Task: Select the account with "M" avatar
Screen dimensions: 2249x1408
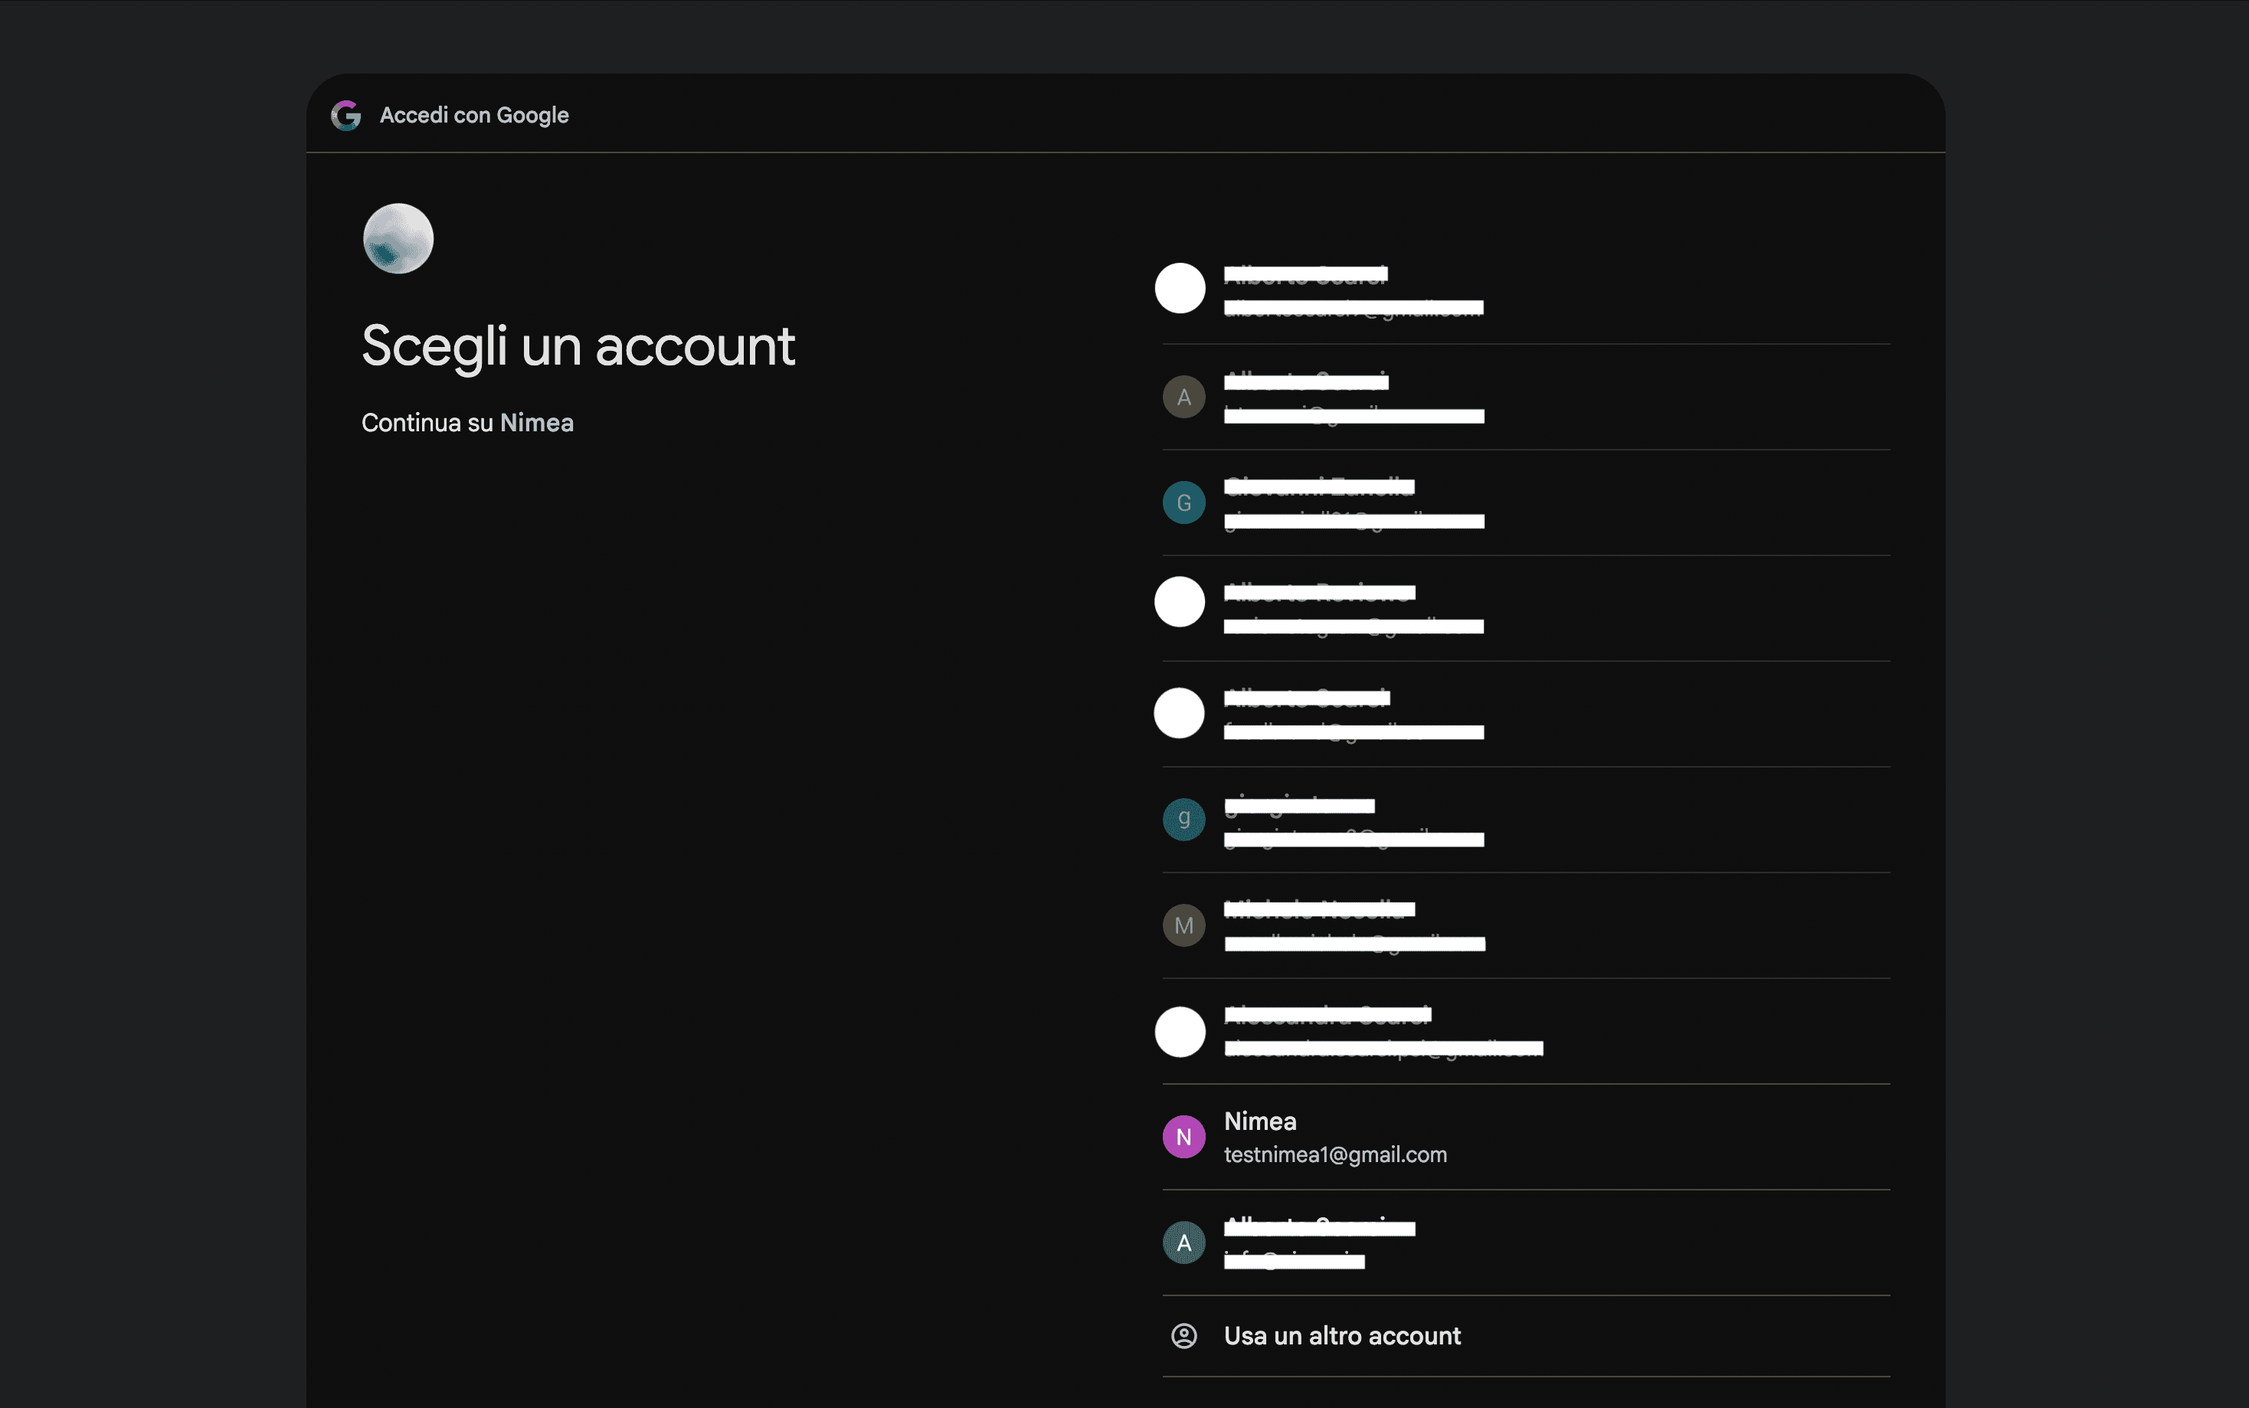Action: coord(1526,925)
